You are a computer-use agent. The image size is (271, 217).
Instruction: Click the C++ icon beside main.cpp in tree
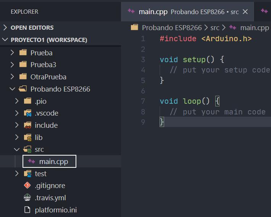pyautogui.click(x=32, y=161)
